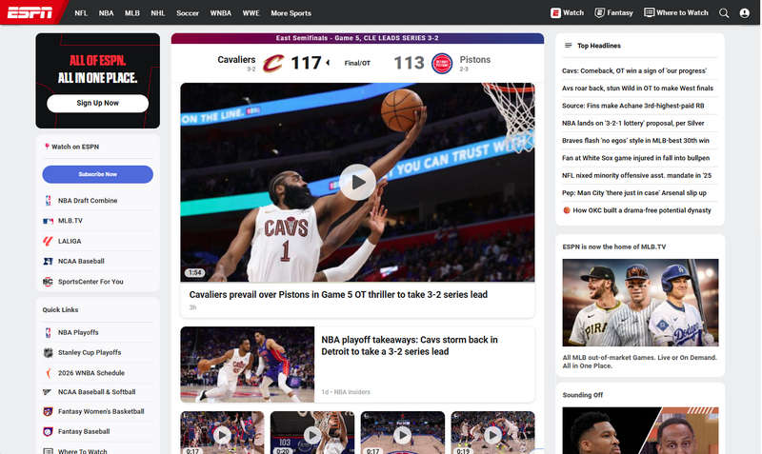The height and width of the screenshot is (454, 762).
Task: Click the SportsCenter For You icon
Action: [x=48, y=282]
